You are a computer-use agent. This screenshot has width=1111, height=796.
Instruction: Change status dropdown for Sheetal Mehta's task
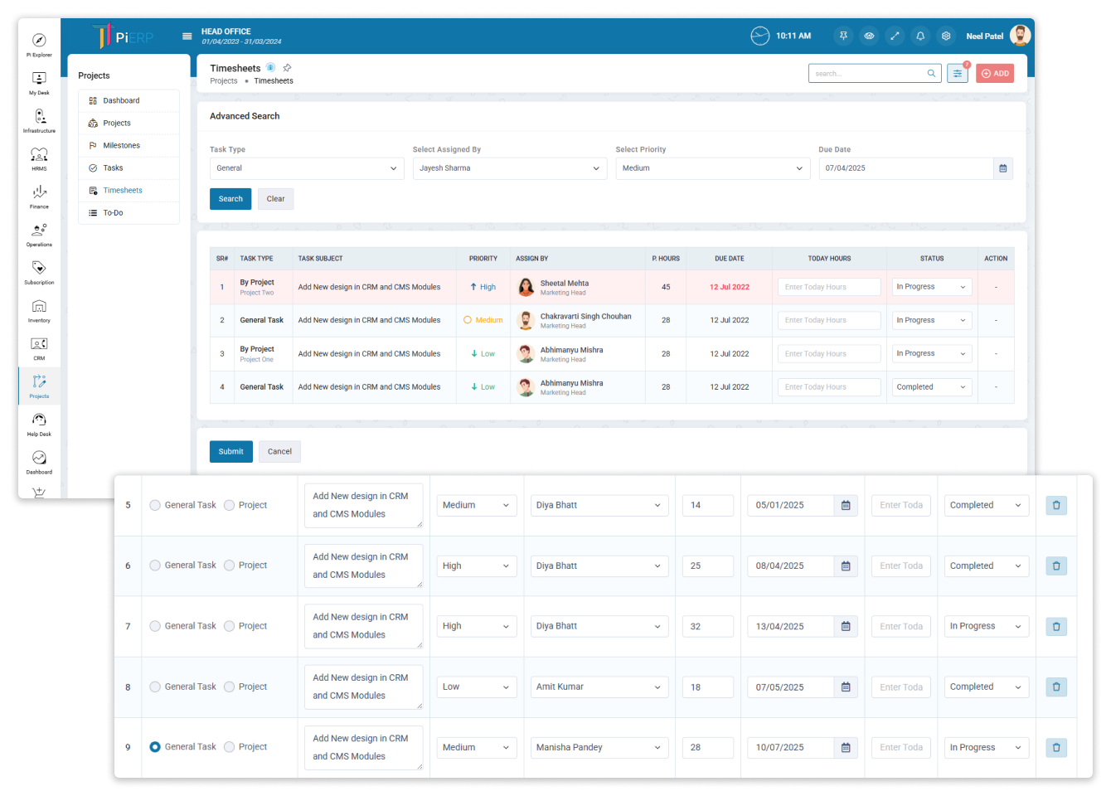[931, 286]
